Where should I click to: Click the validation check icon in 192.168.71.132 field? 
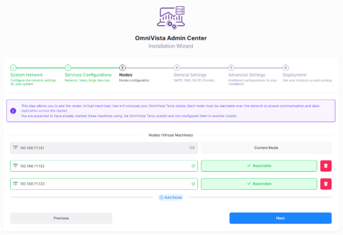point(193,166)
